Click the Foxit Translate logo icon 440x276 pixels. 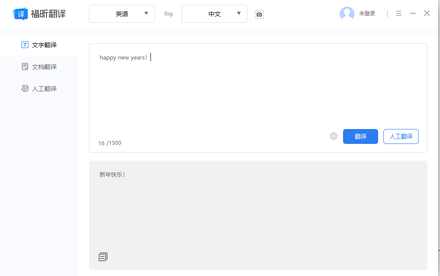20,14
